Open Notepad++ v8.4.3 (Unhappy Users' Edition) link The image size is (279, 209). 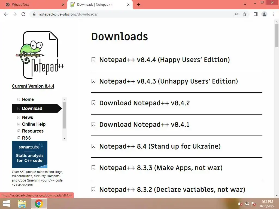(x=169, y=81)
